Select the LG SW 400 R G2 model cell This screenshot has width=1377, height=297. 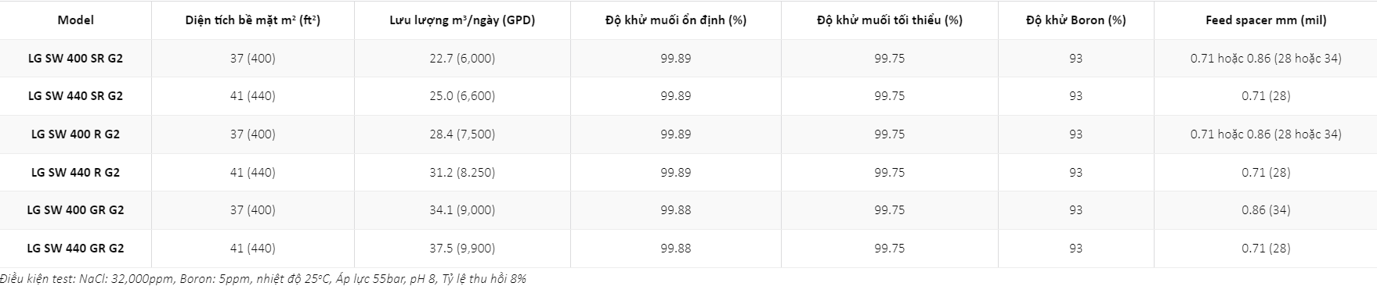coord(75,134)
